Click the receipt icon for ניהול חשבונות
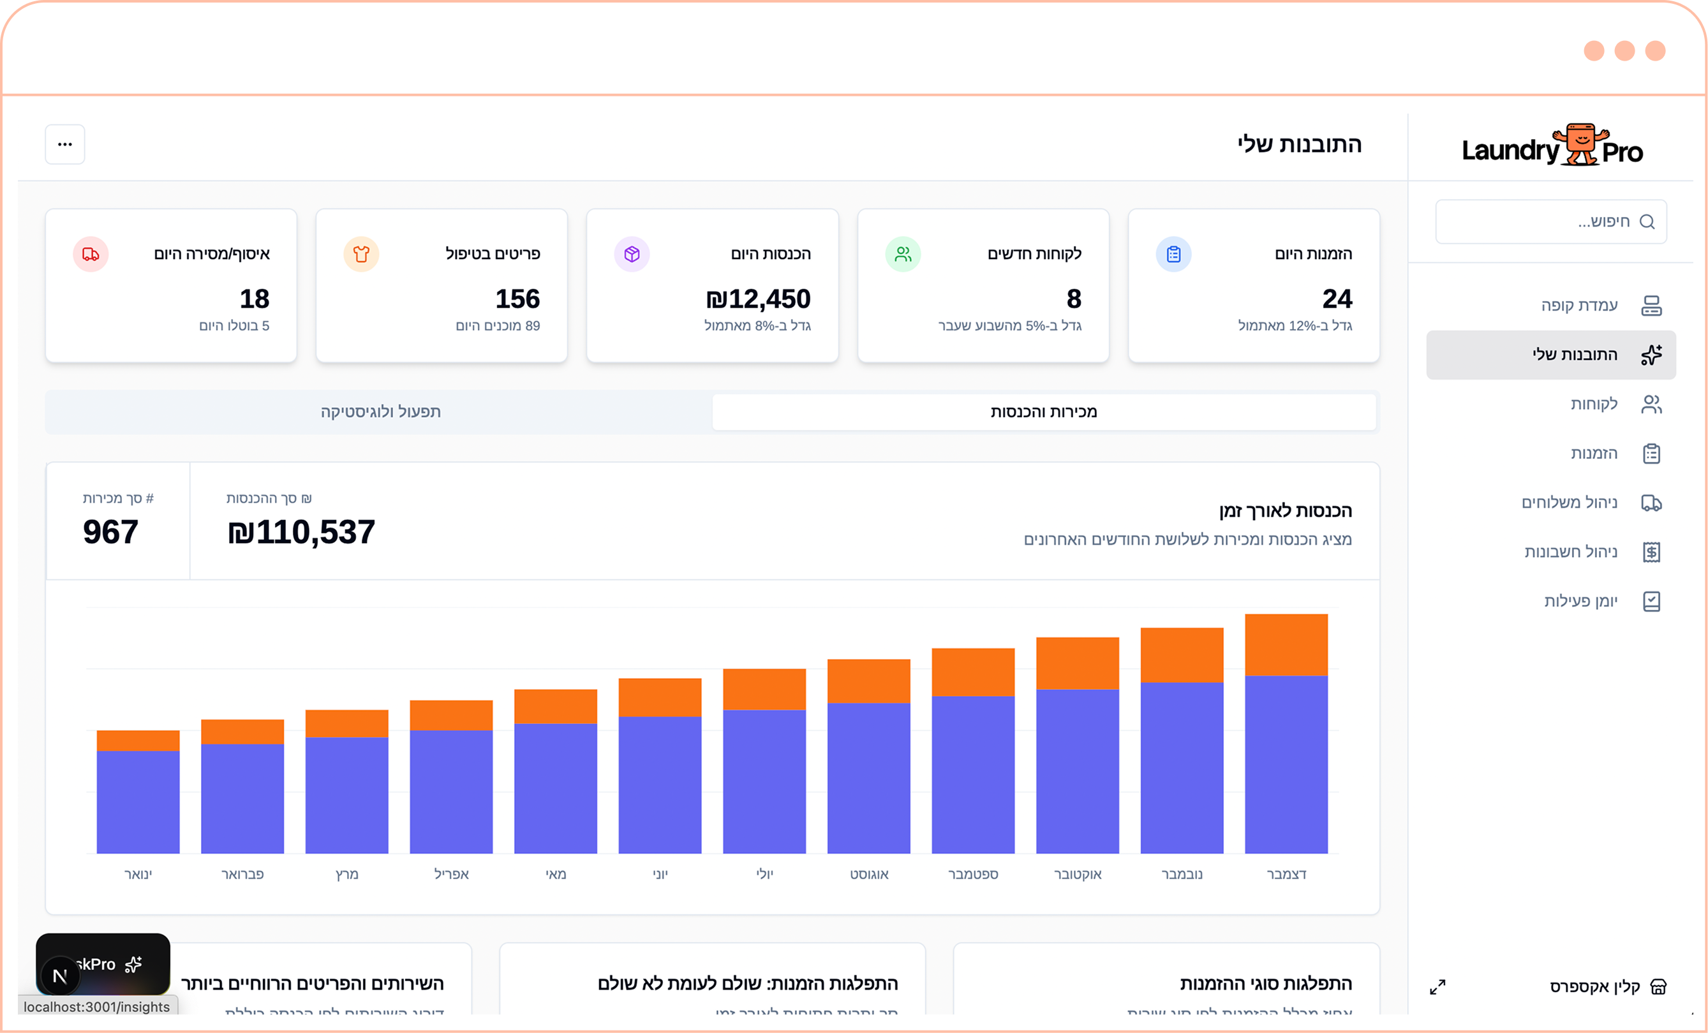Image resolution: width=1708 pixels, height=1033 pixels. click(1651, 552)
